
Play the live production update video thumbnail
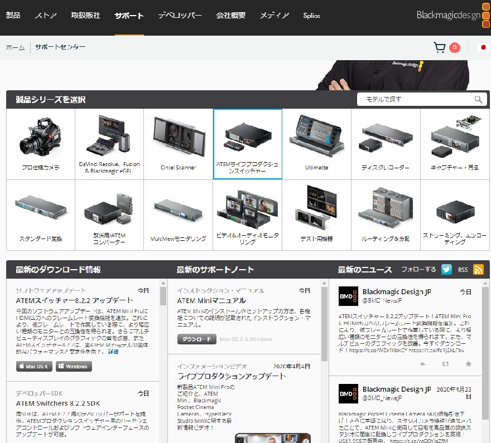point(273,438)
